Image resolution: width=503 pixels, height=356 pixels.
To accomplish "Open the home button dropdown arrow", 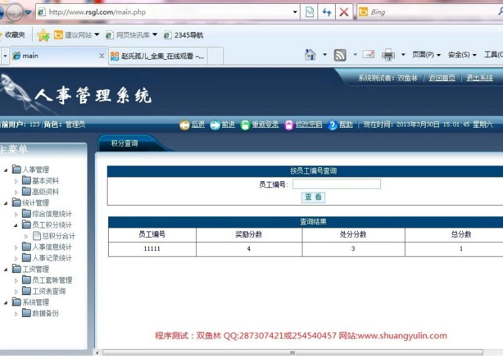I will [324, 55].
